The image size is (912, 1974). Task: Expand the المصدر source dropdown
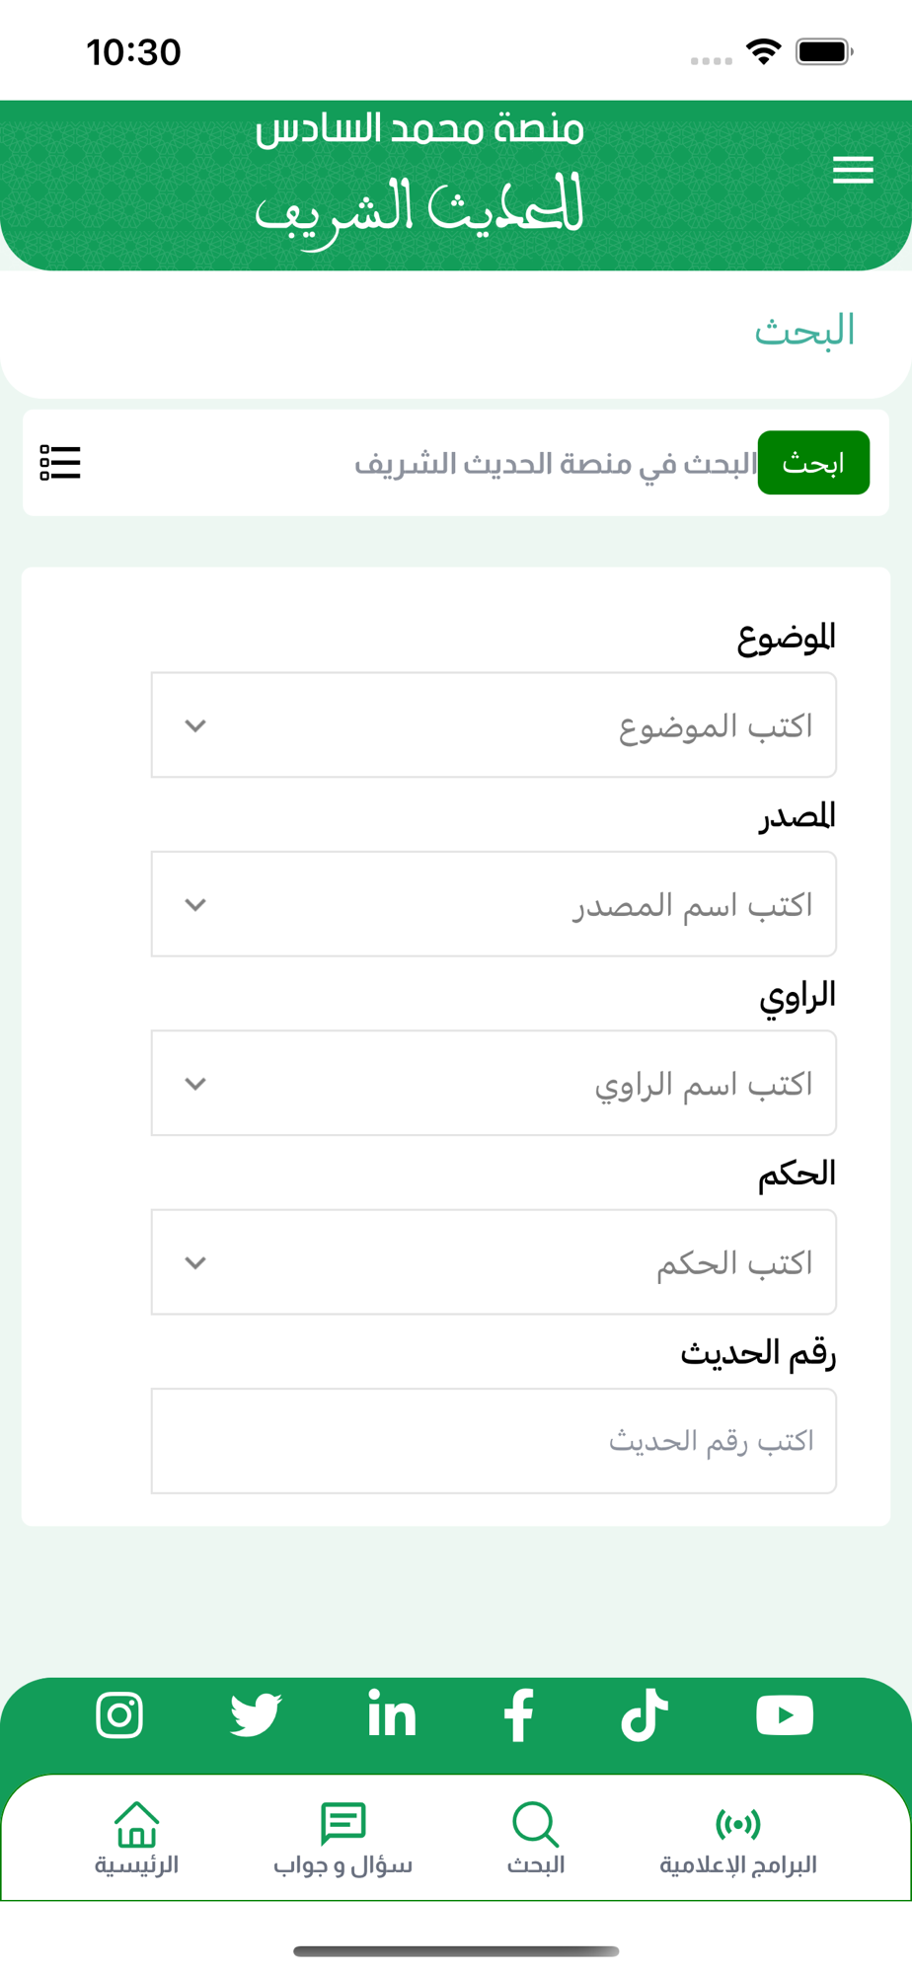pyautogui.click(x=494, y=904)
